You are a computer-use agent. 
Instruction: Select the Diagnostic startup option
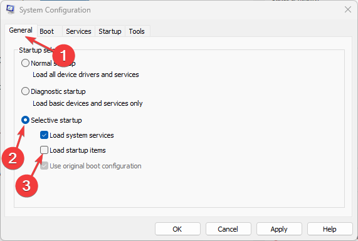25,91
